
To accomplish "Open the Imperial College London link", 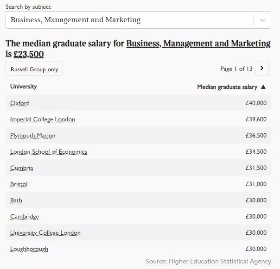I will coord(43,119).
